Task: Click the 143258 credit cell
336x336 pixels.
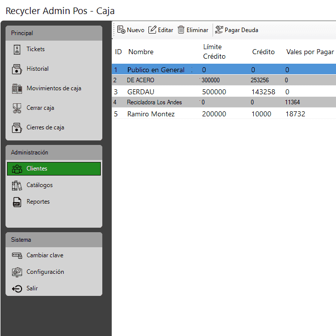Action: (x=263, y=92)
